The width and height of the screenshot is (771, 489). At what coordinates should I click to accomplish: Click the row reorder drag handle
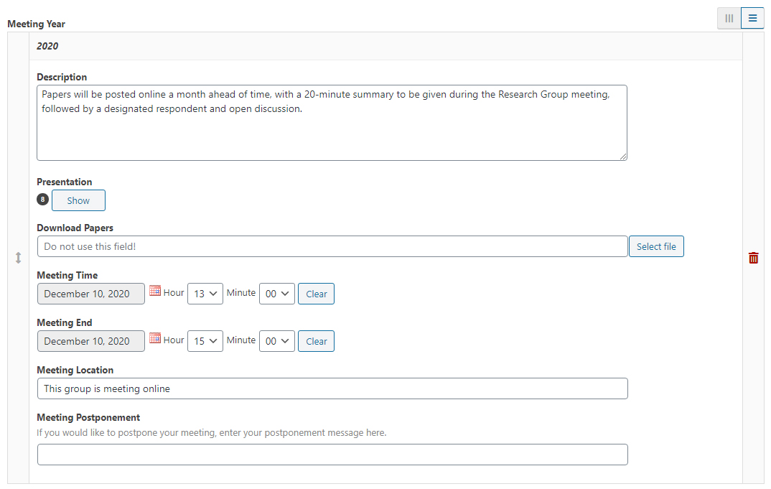[18, 258]
